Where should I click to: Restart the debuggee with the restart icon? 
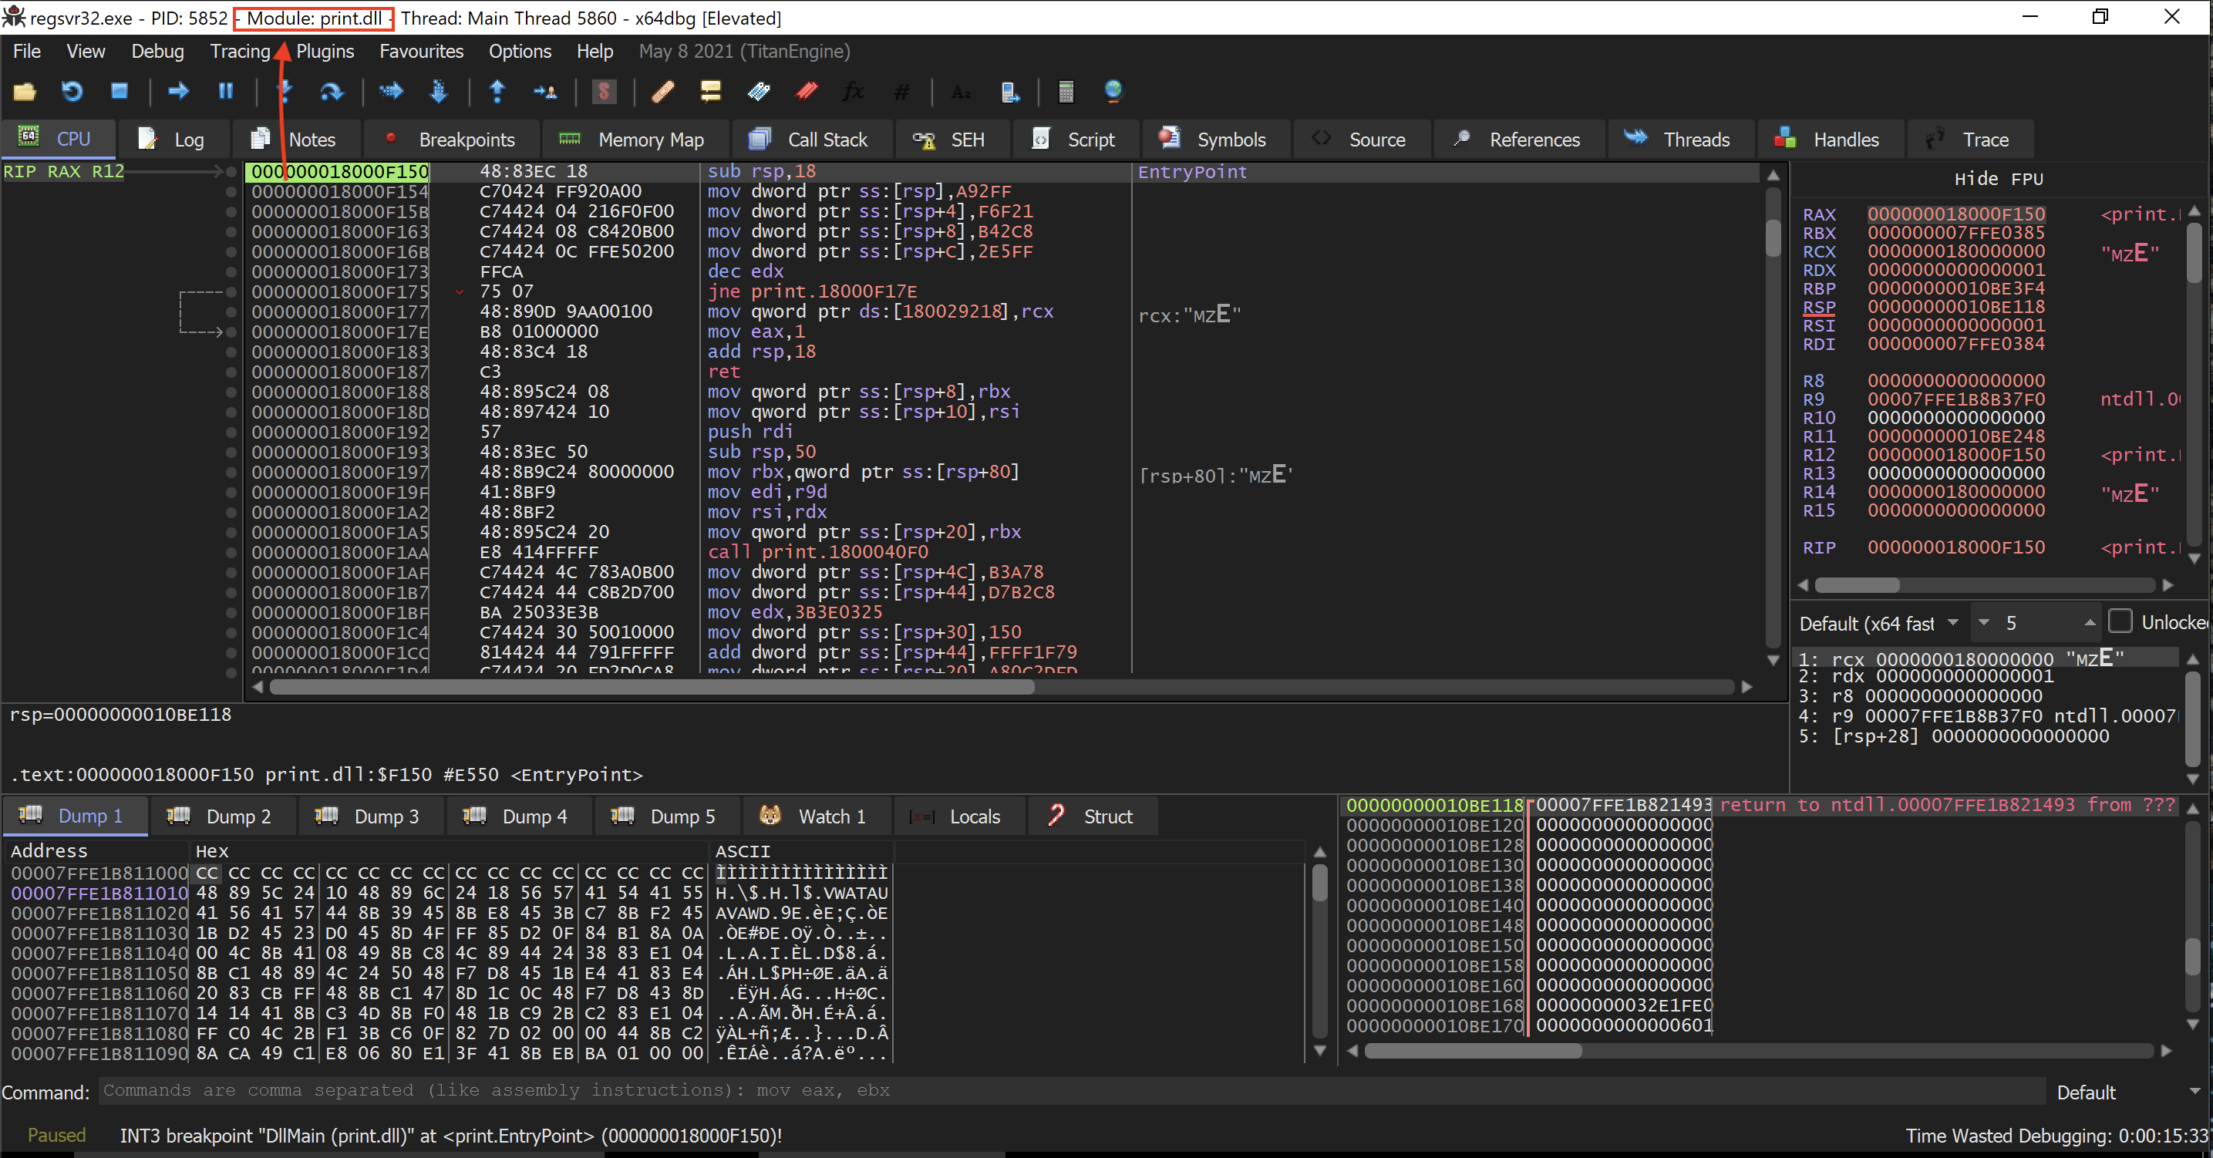tap(72, 92)
